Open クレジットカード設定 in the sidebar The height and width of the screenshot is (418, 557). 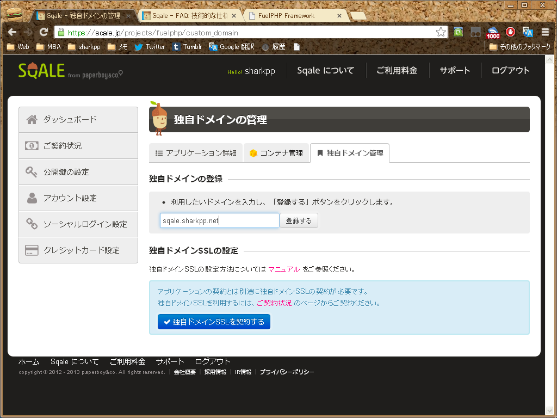[x=78, y=250]
